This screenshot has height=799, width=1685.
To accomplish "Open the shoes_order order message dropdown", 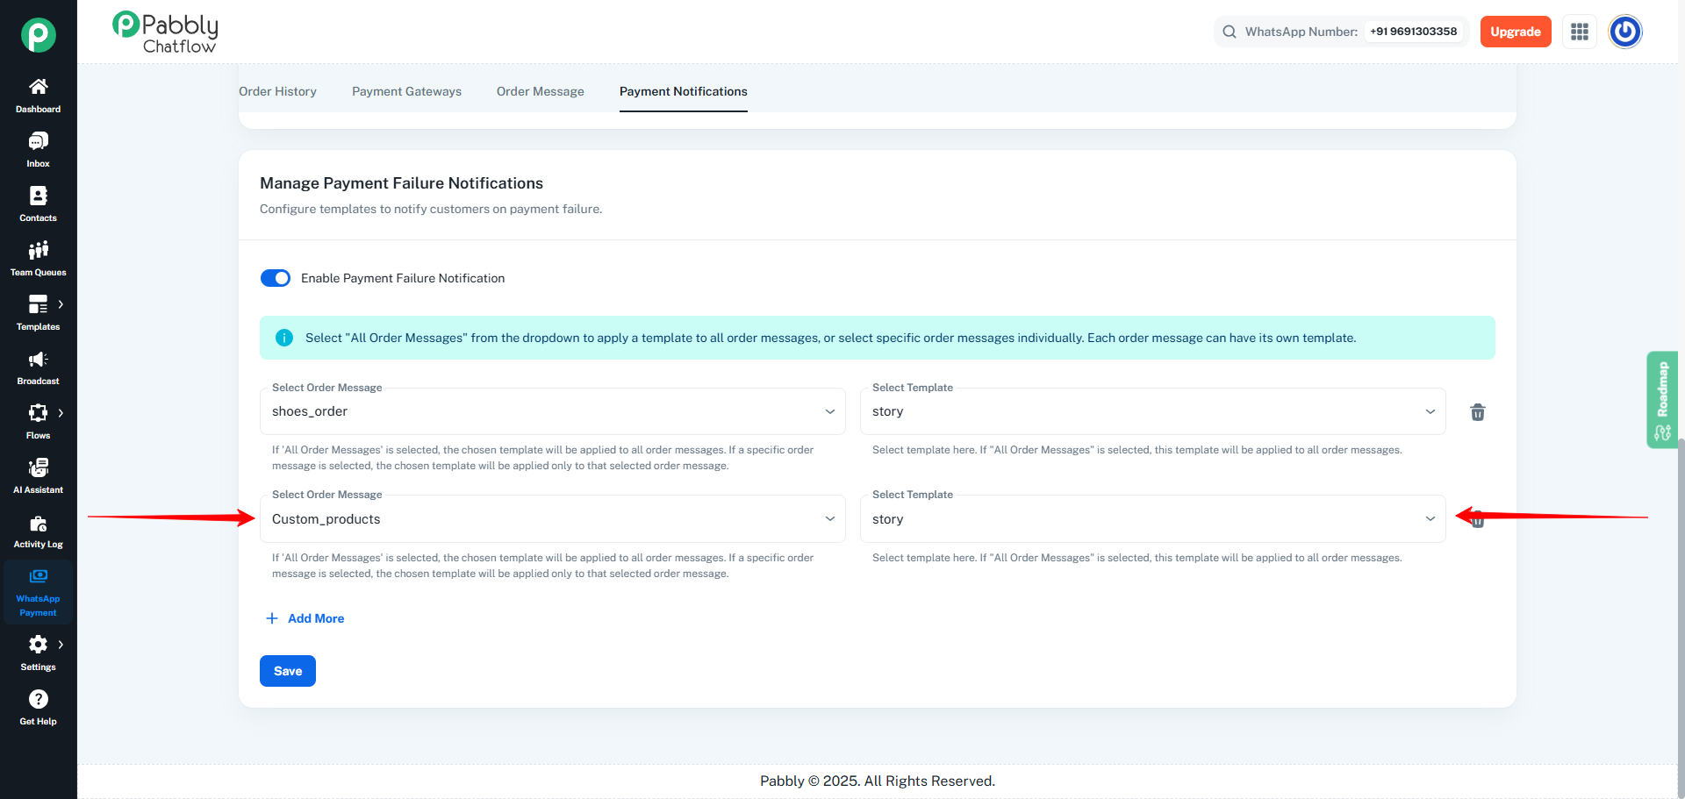I will click(553, 411).
